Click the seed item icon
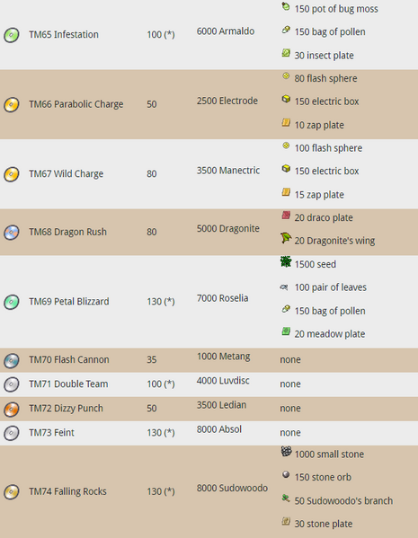This screenshot has height=538, width=418. coord(286,261)
